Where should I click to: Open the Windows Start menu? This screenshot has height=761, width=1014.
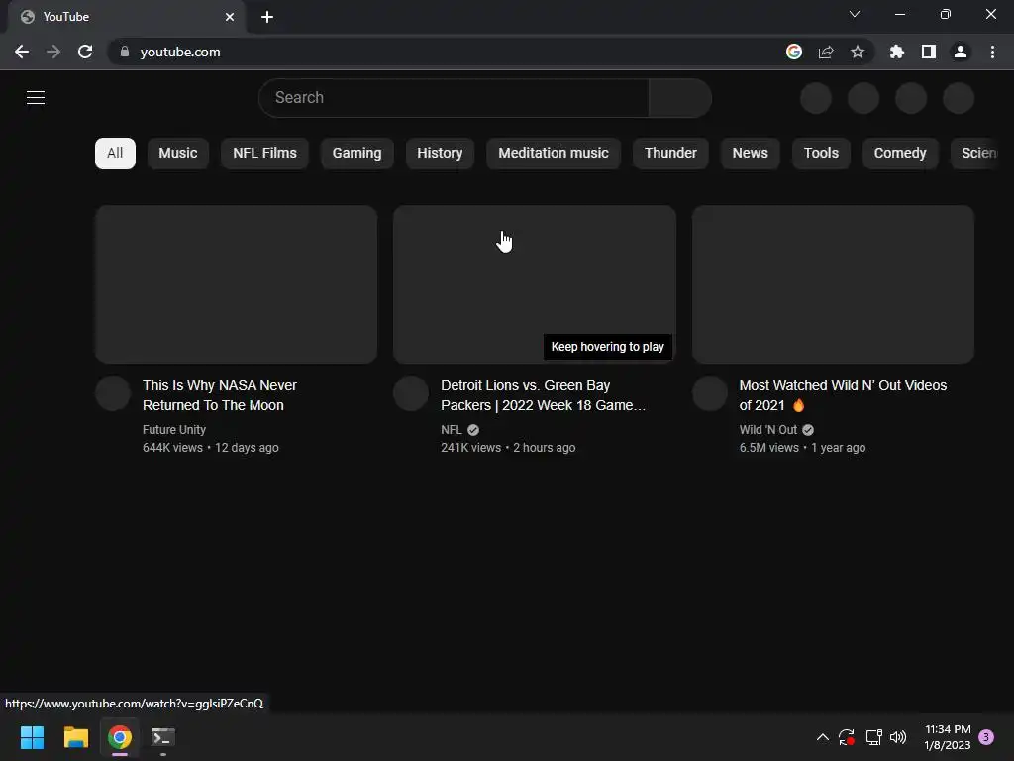[x=32, y=737]
